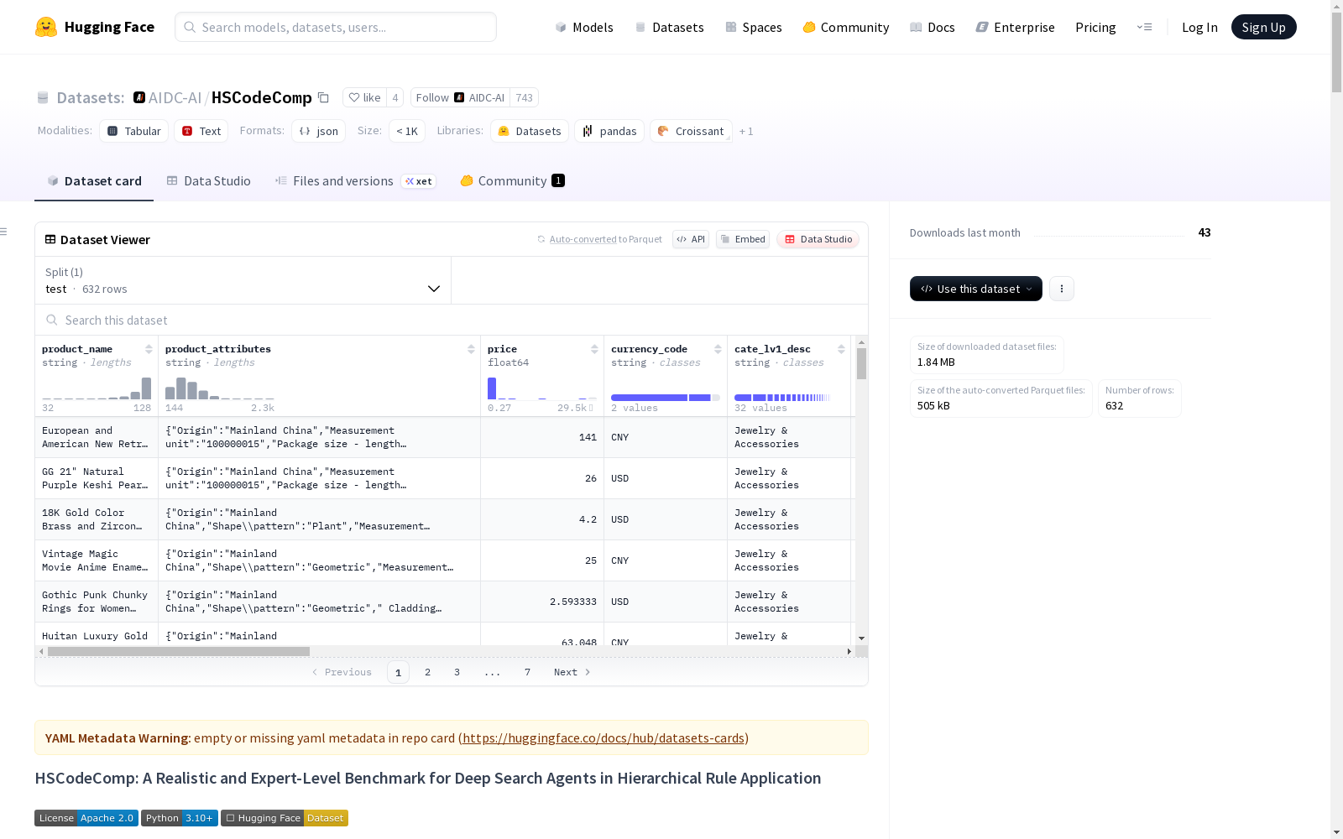Select the 'Gothic Punk Chunky Rings' cell
The height and width of the screenshot is (839, 1343).
point(97,602)
